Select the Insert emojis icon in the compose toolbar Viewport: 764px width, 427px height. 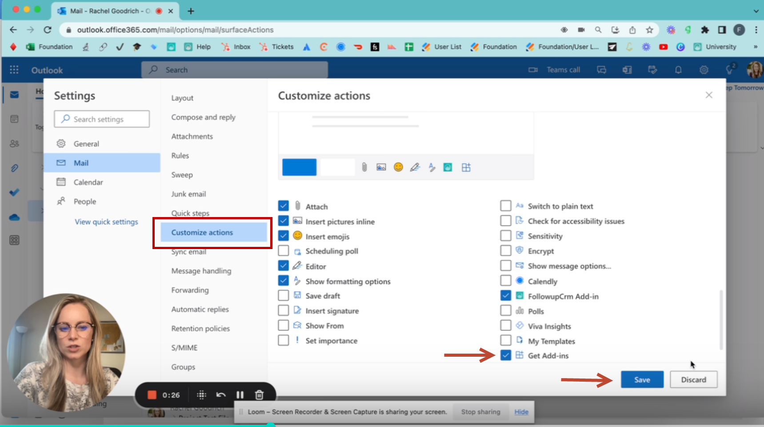pos(398,167)
